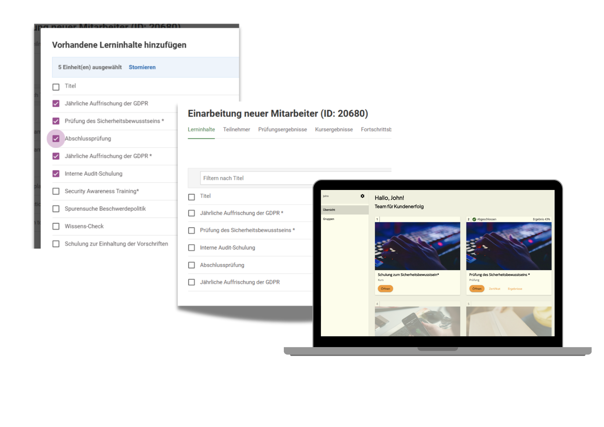Open the Prüfungsergebnisse tab
This screenshot has height=427, width=604.
[x=282, y=129]
